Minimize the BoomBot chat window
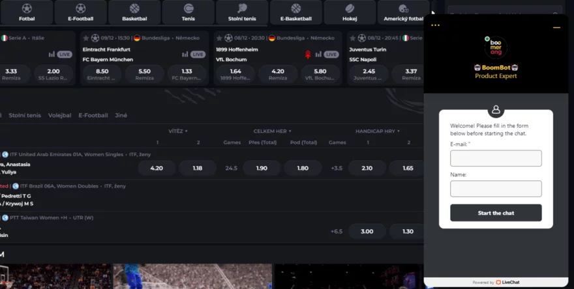 pos(556,27)
